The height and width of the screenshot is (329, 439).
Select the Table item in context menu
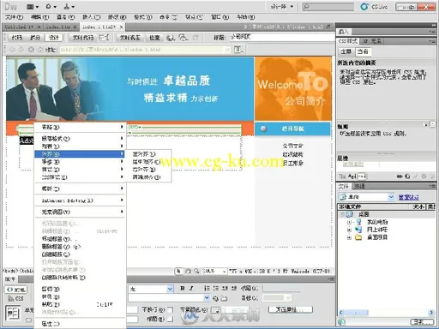pyautogui.click(x=80, y=127)
